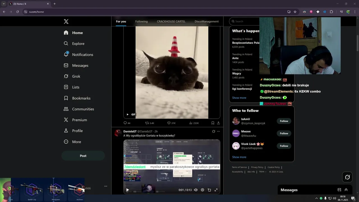Open DanielsGT profile avatar

(118, 133)
